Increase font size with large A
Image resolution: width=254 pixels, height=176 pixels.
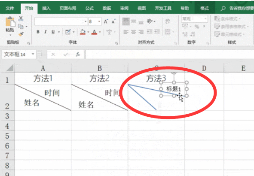pyautogui.click(x=106, y=21)
